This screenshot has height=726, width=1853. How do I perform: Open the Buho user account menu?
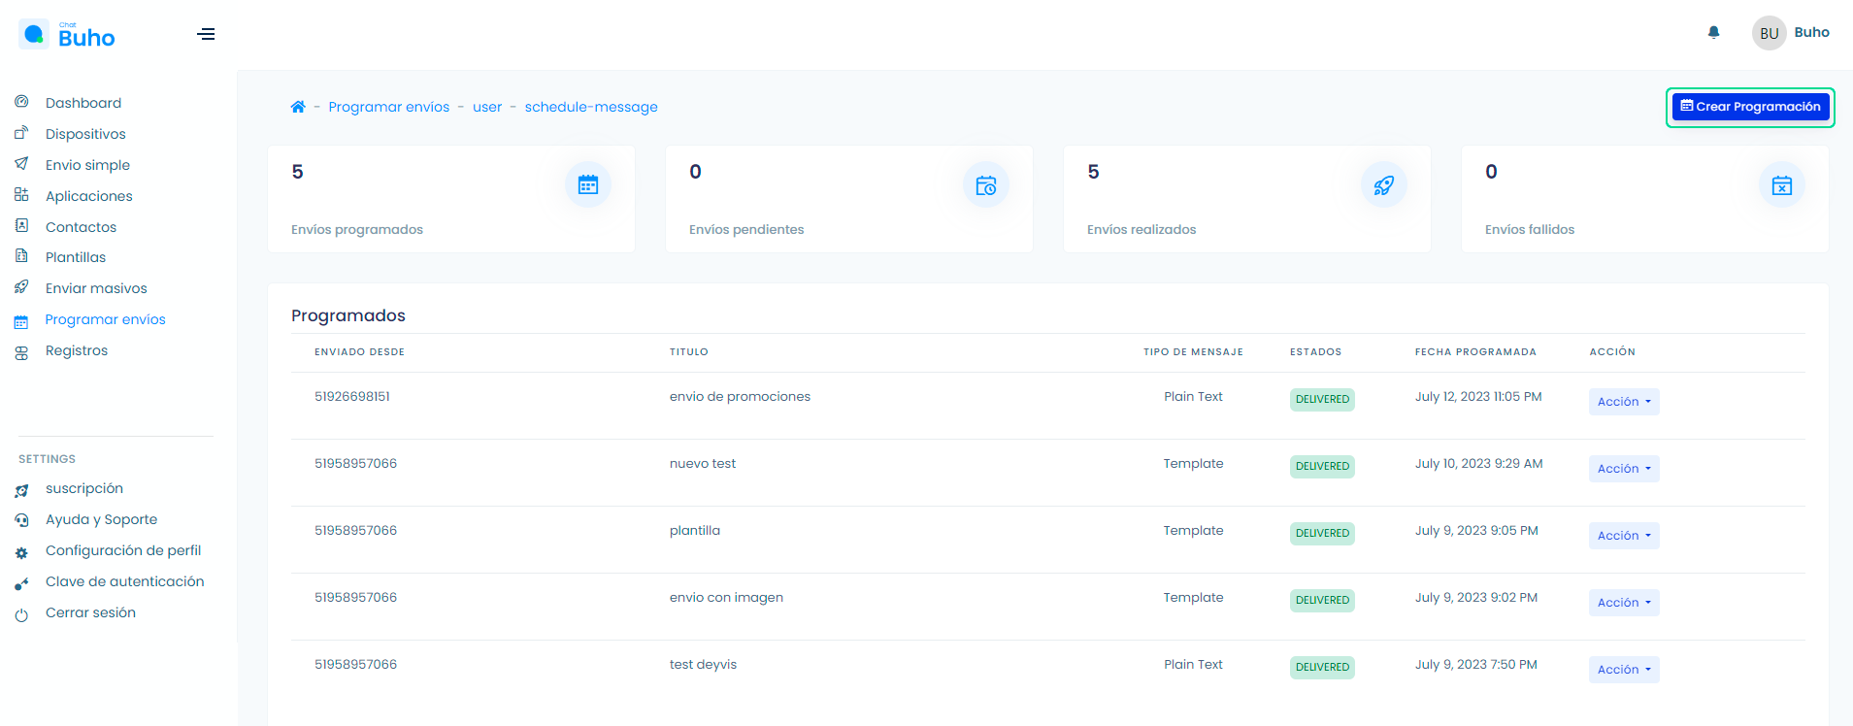1811,32
